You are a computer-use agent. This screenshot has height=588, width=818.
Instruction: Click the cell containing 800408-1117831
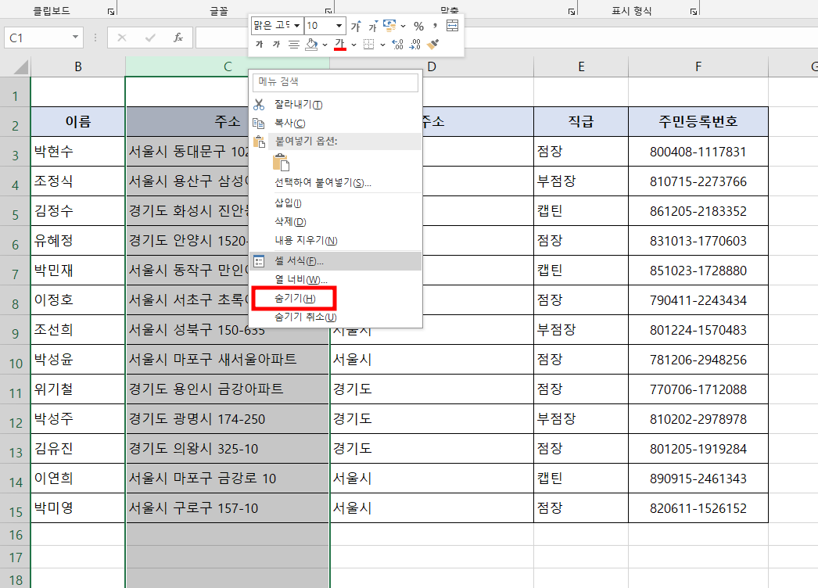(x=698, y=152)
